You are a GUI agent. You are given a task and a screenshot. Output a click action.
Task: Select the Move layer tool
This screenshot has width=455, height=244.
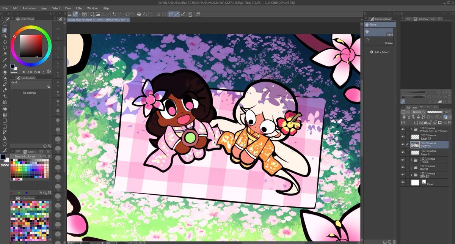[5, 42]
